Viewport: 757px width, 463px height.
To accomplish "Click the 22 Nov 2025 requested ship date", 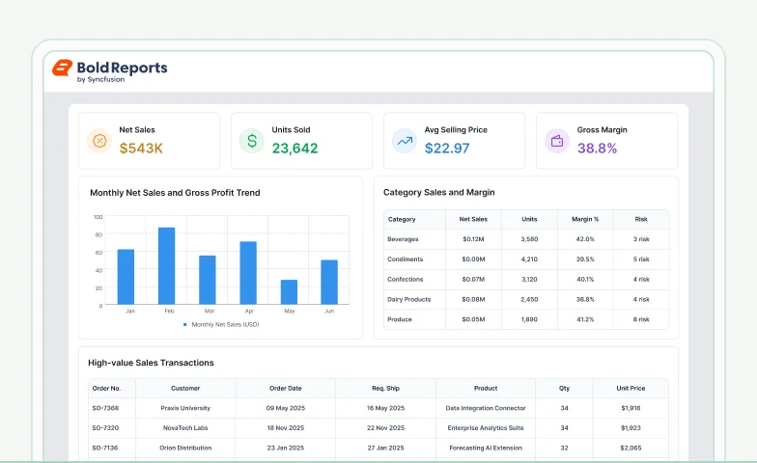I will 386,428.
